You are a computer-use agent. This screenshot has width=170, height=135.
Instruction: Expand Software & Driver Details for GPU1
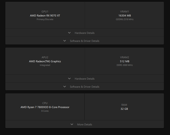pyautogui.click(x=84, y=41)
